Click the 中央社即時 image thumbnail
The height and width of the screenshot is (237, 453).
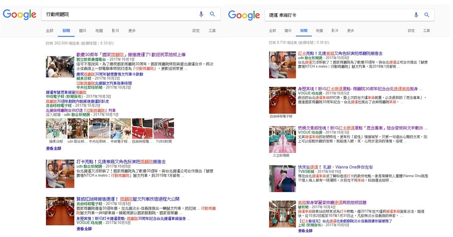(x=99, y=129)
